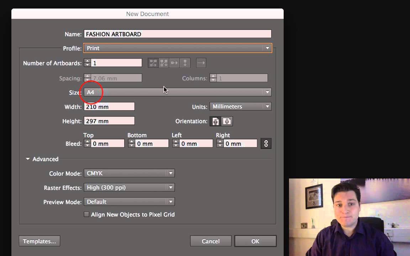Click the Left bleed stepper arrows
Image resolution: width=410 pixels, height=256 pixels.
tap(176, 143)
